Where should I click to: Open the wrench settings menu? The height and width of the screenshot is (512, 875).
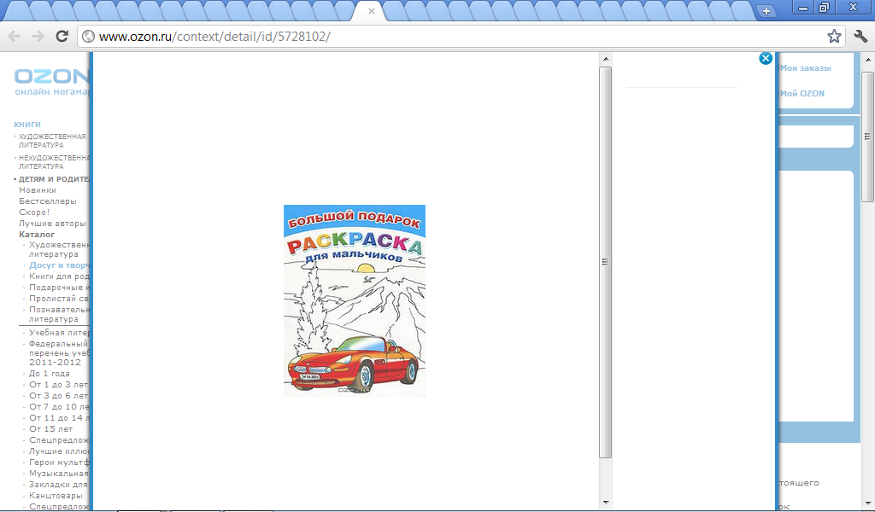coord(860,37)
